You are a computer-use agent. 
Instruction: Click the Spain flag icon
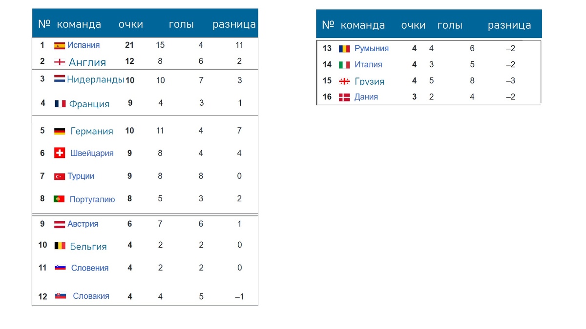[x=60, y=45]
